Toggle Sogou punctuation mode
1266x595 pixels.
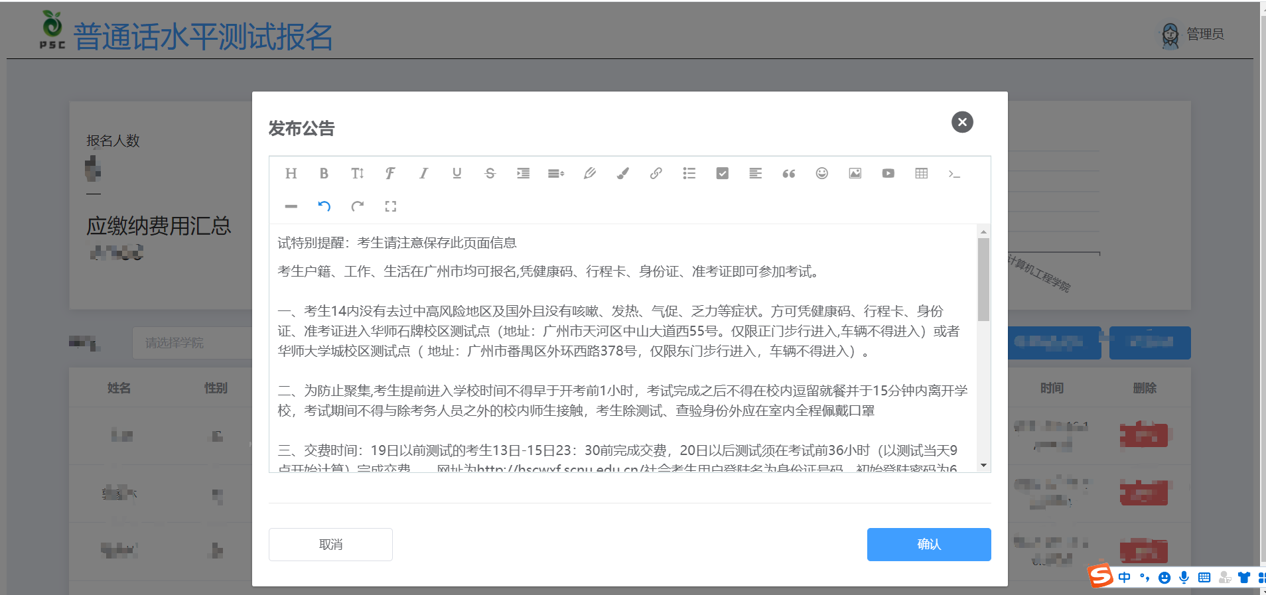(x=1145, y=577)
